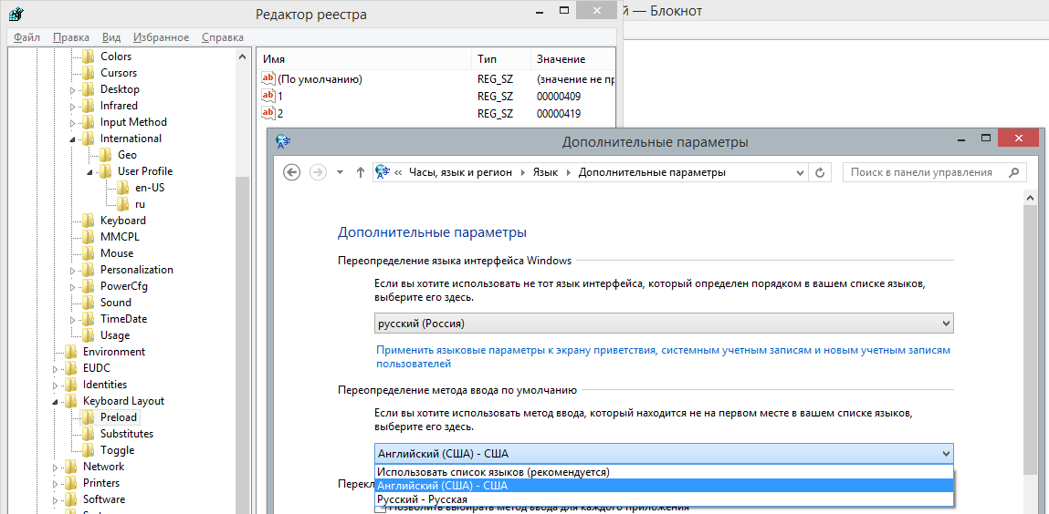Screen dimensions: 1049x514
Task: Expand the Personalization registry key
Action: pyautogui.click(x=74, y=270)
